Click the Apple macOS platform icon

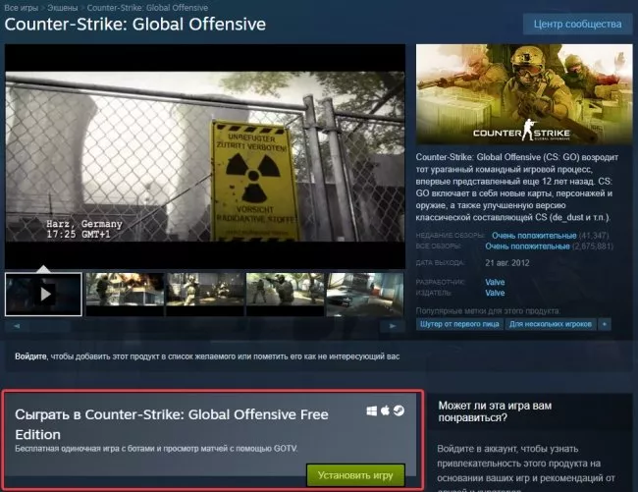click(385, 410)
